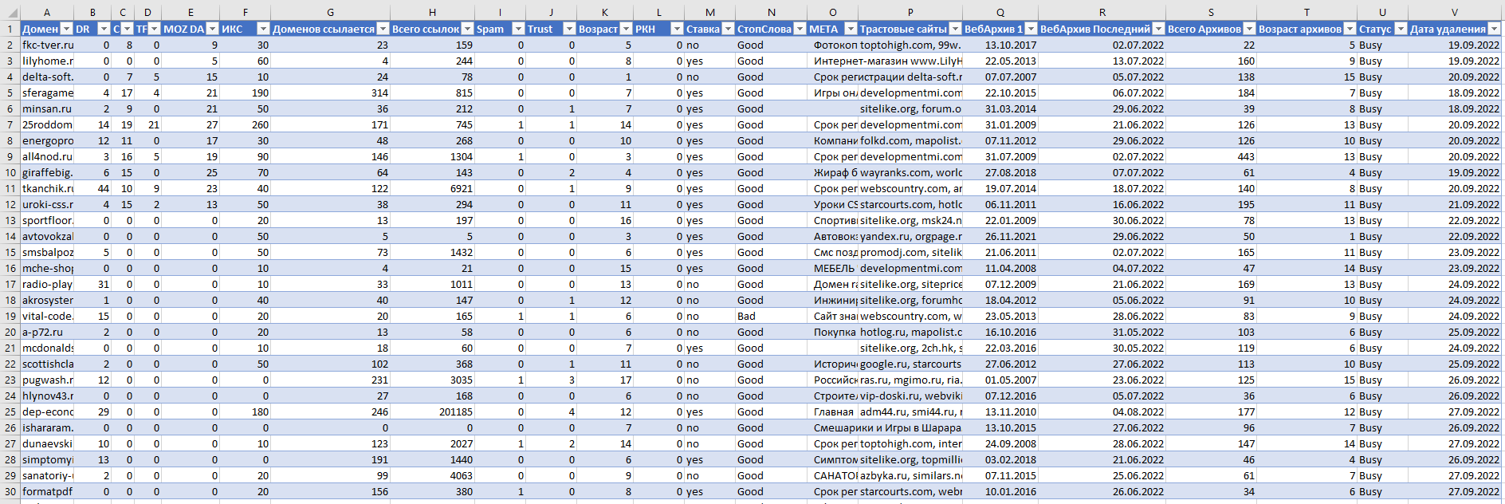Expand the Трастовые сайты filter arrow
The width and height of the screenshot is (1505, 504).
tap(955, 29)
